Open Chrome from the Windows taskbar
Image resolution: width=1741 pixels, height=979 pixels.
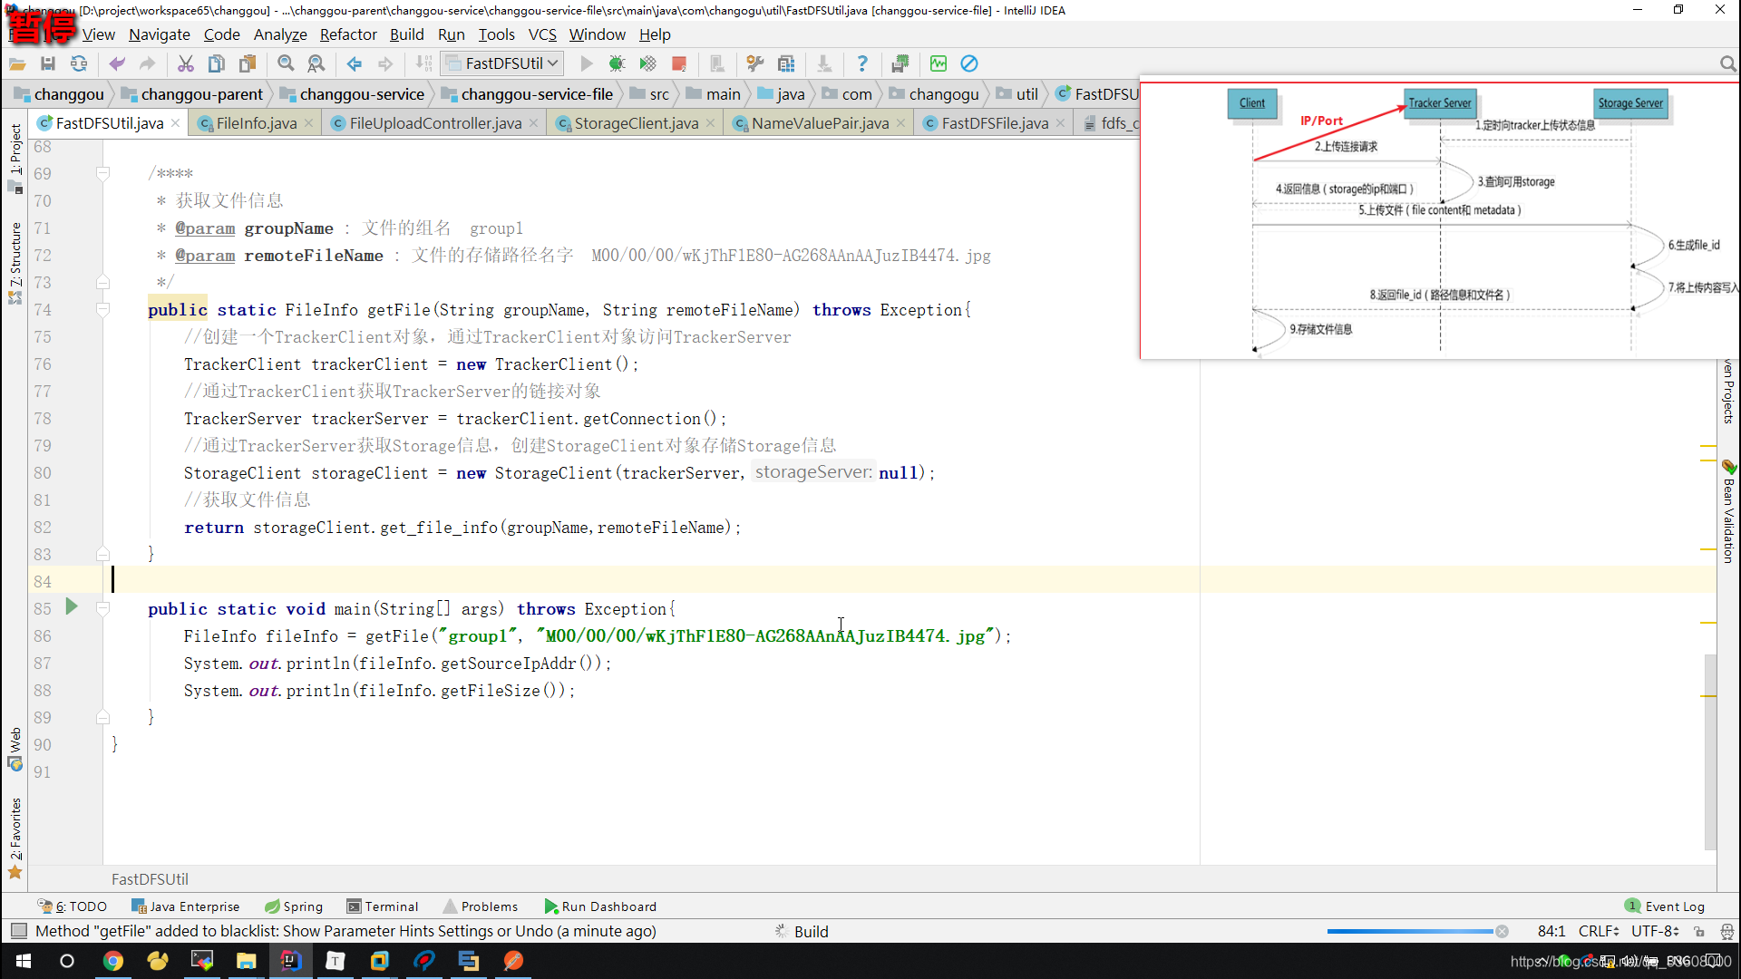[x=112, y=961]
